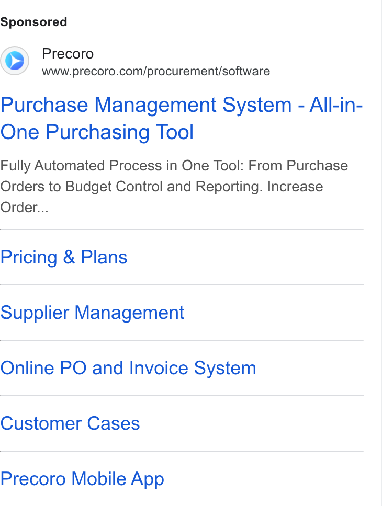Open the Precoro Mobile App link
Viewport: 382px width, 506px height.
pos(82,479)
